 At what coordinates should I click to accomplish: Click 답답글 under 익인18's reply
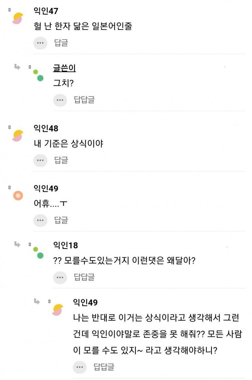pos(84,277)
